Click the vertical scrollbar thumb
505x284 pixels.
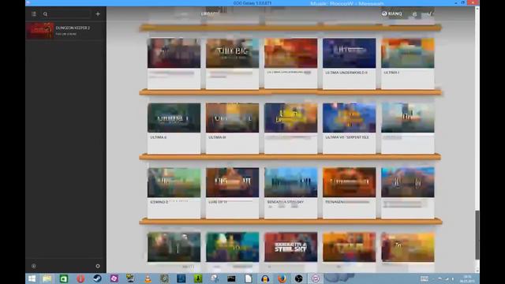click(477, 234)
